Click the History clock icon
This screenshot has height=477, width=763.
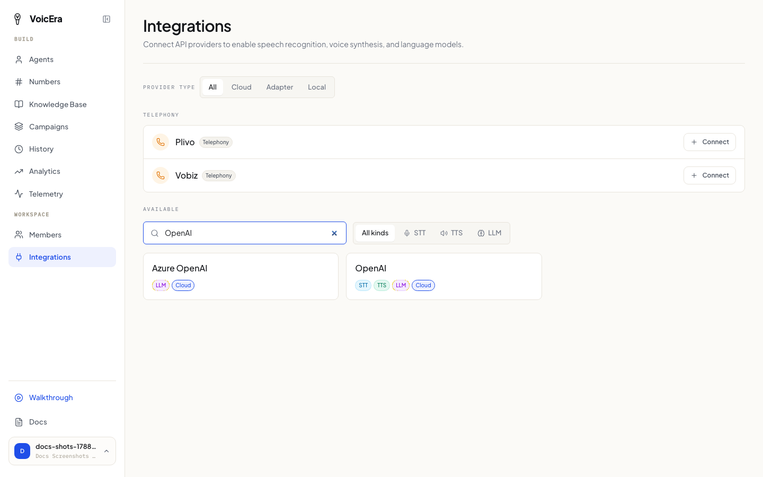19,149
